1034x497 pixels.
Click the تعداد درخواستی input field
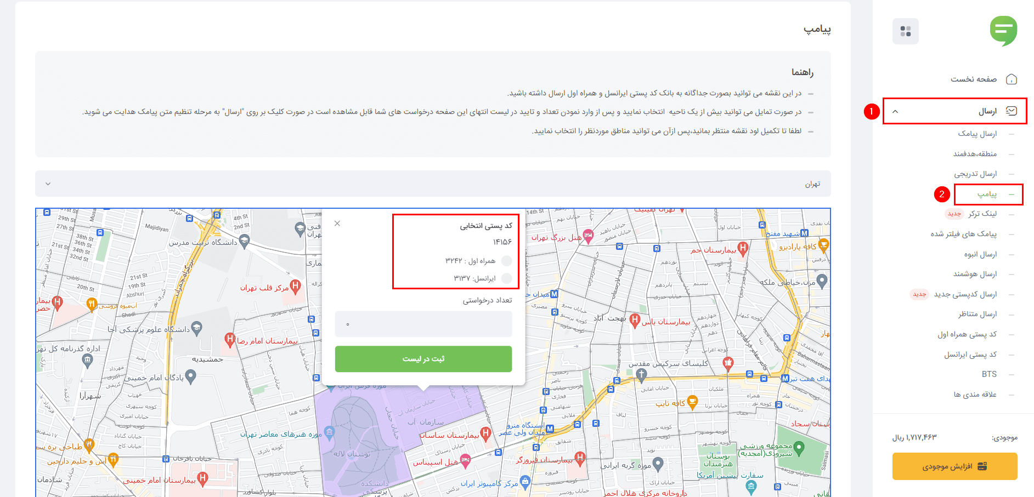pyautogui.click(x=423, y=324)
